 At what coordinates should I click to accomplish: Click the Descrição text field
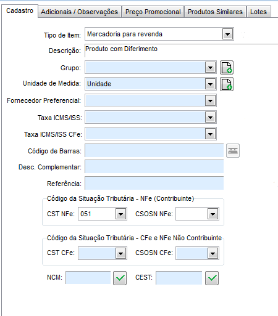[x=181, y=51]
